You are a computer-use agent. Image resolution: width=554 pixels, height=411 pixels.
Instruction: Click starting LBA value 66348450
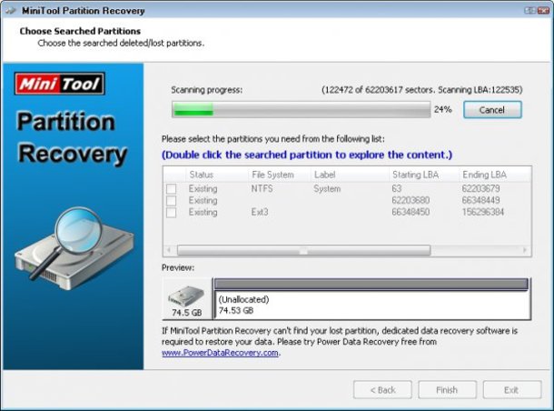(411, 212)
